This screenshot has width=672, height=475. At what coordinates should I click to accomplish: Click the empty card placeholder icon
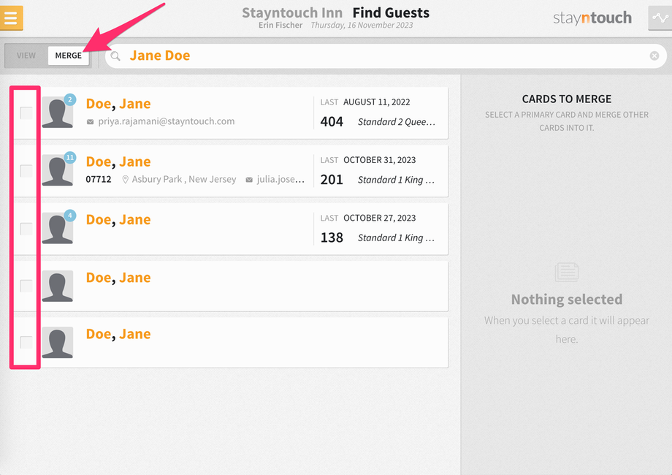(567, 273)
